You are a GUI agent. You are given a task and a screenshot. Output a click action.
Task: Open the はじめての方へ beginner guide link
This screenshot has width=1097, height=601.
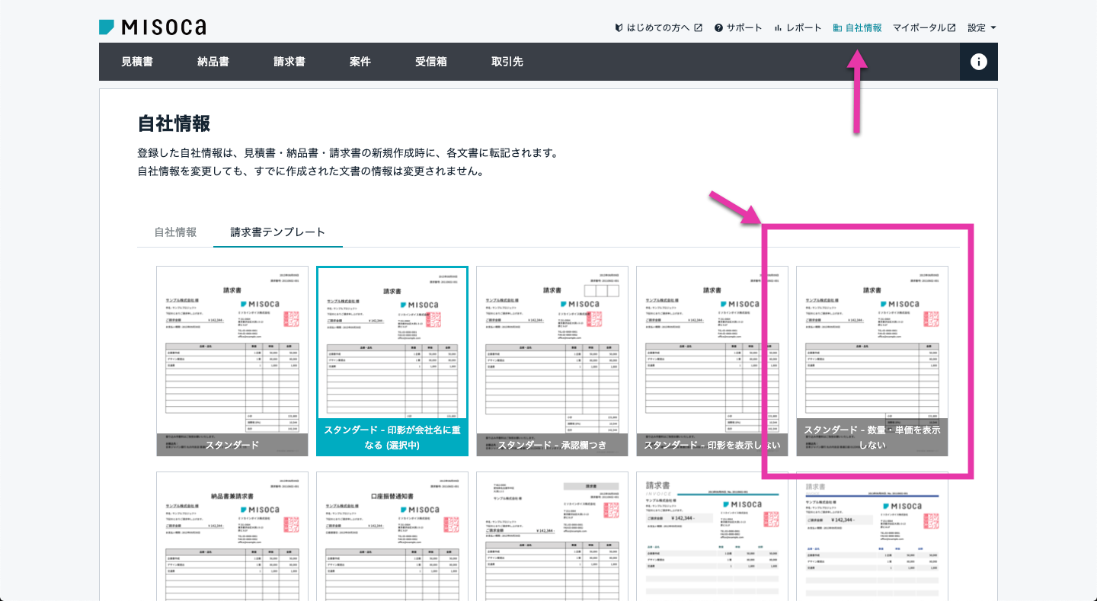(658, 27)
